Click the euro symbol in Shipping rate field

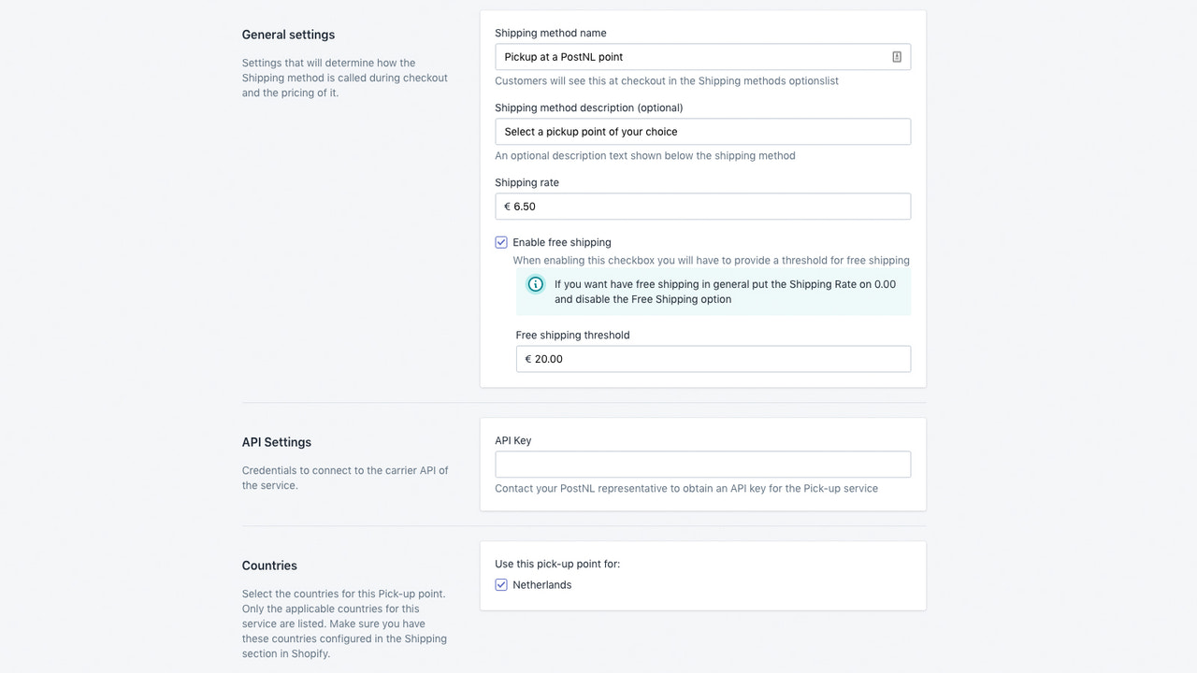(508, 207)
